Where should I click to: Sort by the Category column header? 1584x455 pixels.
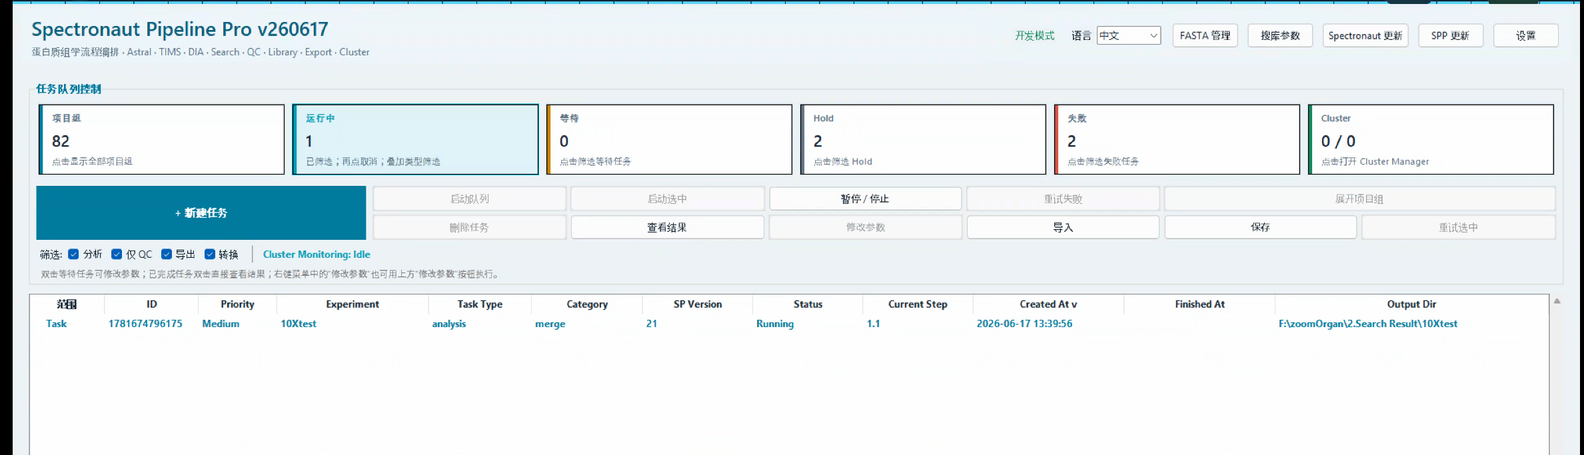point(587,304)
